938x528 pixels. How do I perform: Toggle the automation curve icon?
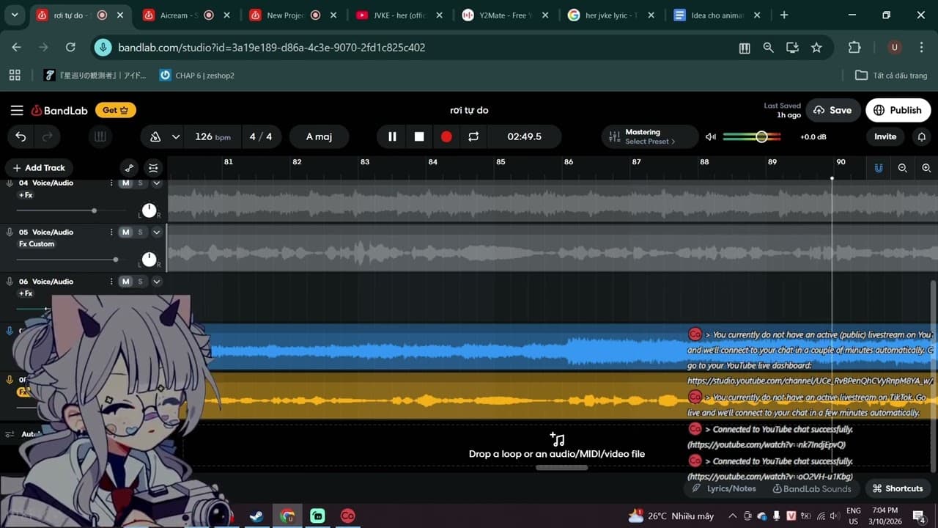pyautogui.click(x=129, y=168)
